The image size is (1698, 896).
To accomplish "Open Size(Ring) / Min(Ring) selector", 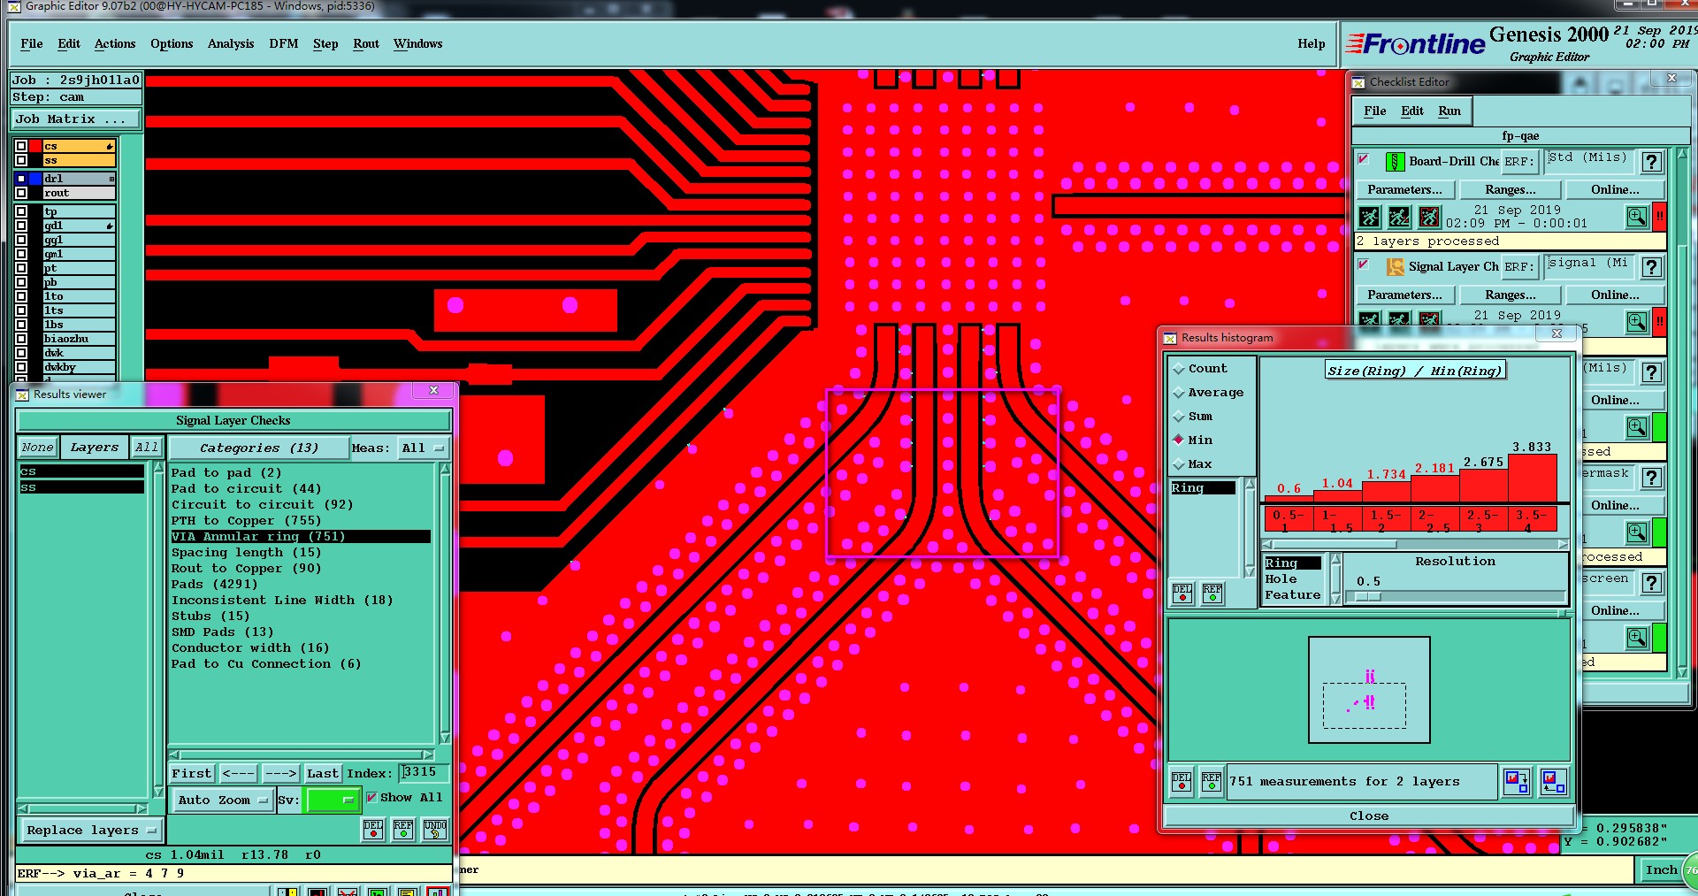I will click(1414, 371).
